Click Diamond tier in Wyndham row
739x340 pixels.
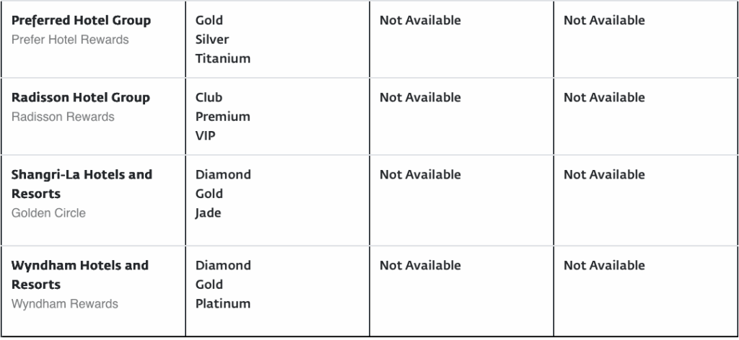coord(223,265)
